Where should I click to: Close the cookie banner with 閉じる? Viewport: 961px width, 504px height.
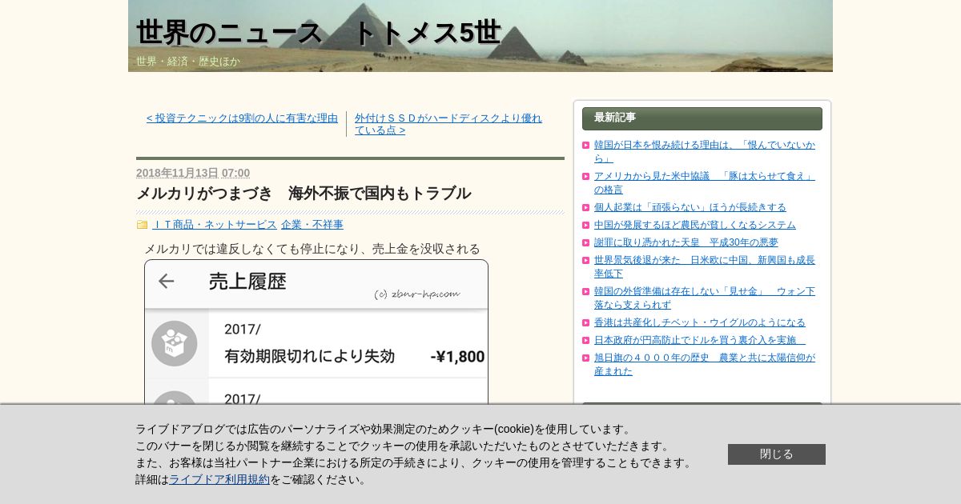point(777,454)
